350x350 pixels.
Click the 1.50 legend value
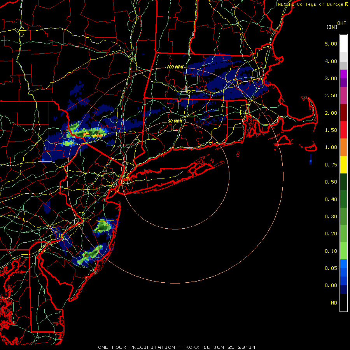[331, 130]
